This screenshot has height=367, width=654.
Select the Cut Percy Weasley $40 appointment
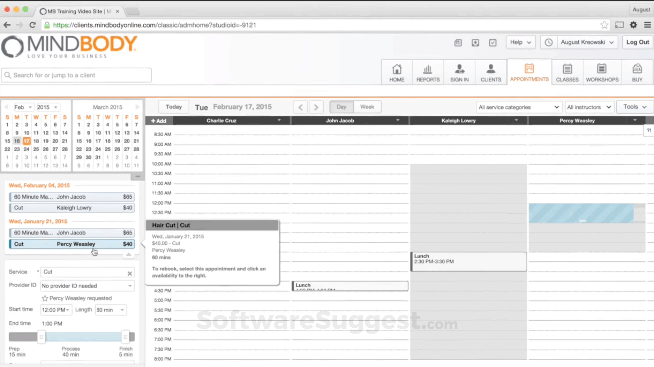coord(72,244)
